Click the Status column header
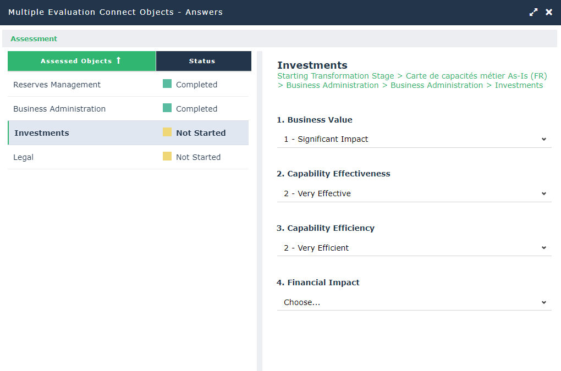The height and width of the screenshot is (371, 561). 202,61
